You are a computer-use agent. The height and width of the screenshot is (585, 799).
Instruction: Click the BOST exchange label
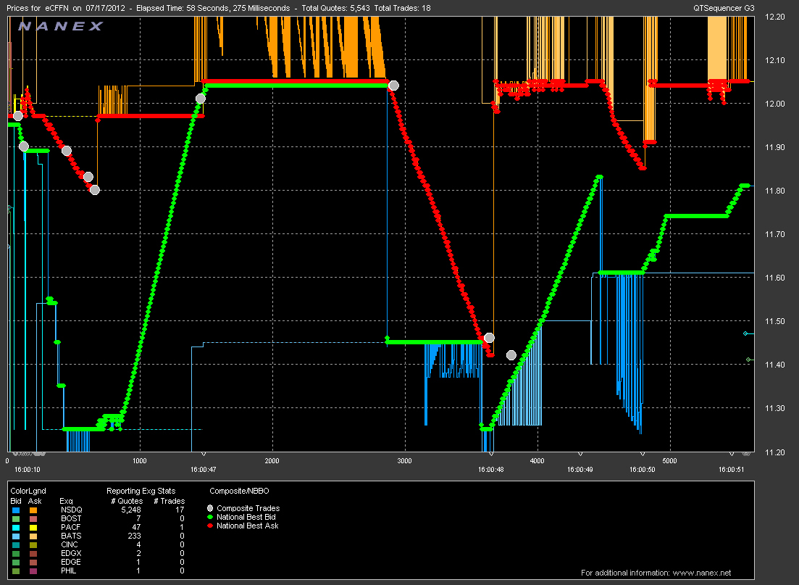tap(71, 518)
